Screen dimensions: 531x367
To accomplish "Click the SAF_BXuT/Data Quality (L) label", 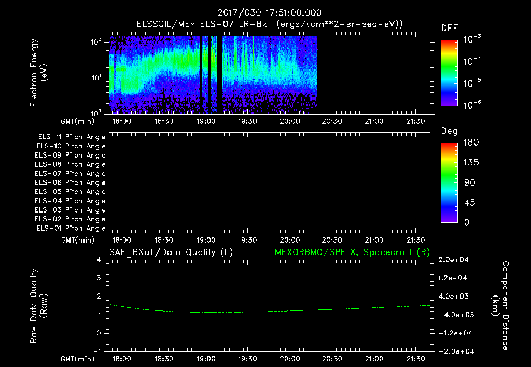I will tap(171, 252).
